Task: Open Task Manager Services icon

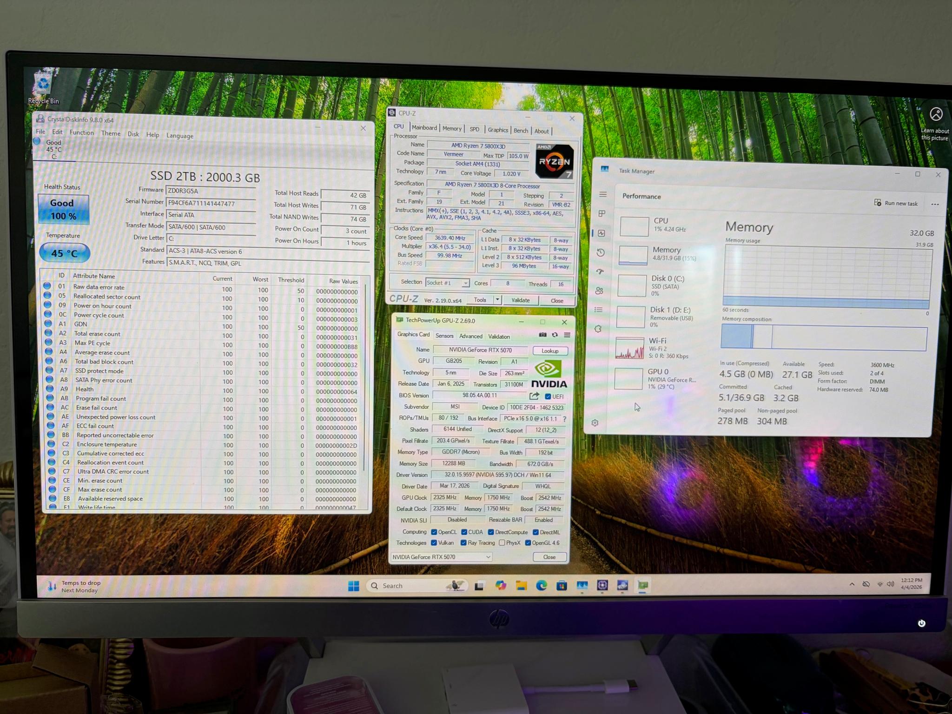Action: pos(598,329)
